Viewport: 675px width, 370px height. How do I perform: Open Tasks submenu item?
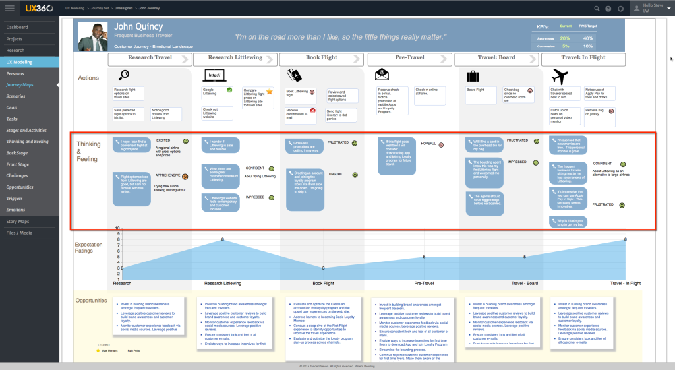tap(12, 119)
